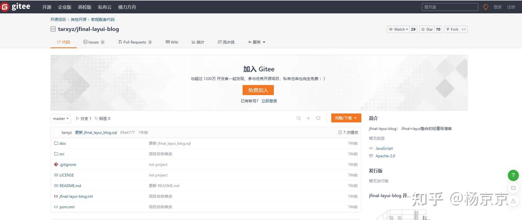
Task: Expand the master branch dropdown
Action: click(x=60, y=118)
